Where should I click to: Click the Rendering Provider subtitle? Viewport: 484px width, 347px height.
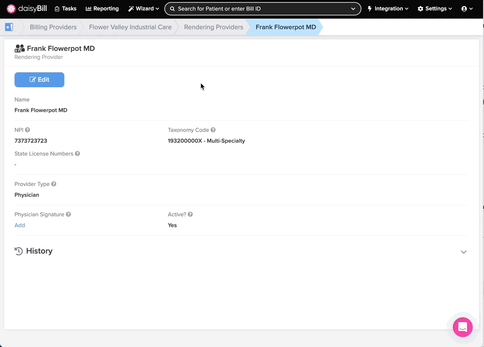(39, 57)
